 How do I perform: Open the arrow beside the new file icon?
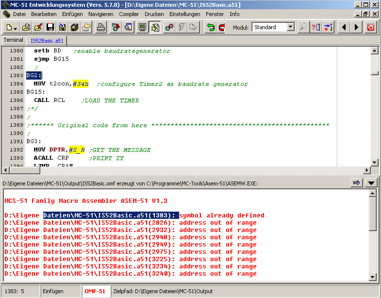[x=16, y=29]
